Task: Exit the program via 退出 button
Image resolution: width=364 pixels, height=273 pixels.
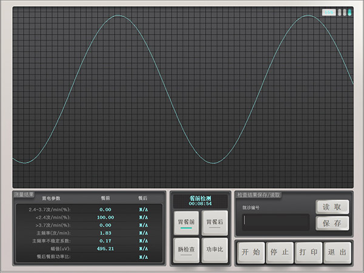Action: [337, 252]
